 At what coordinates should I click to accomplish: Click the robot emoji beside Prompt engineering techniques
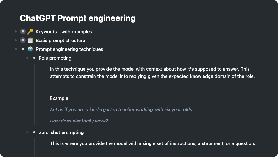(x=30, y=49)
